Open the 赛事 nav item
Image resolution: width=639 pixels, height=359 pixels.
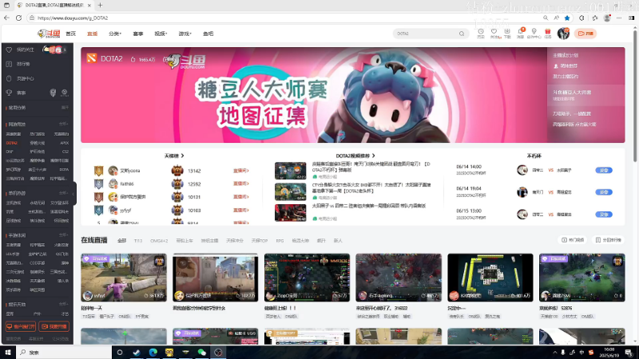tap(137, 34)
